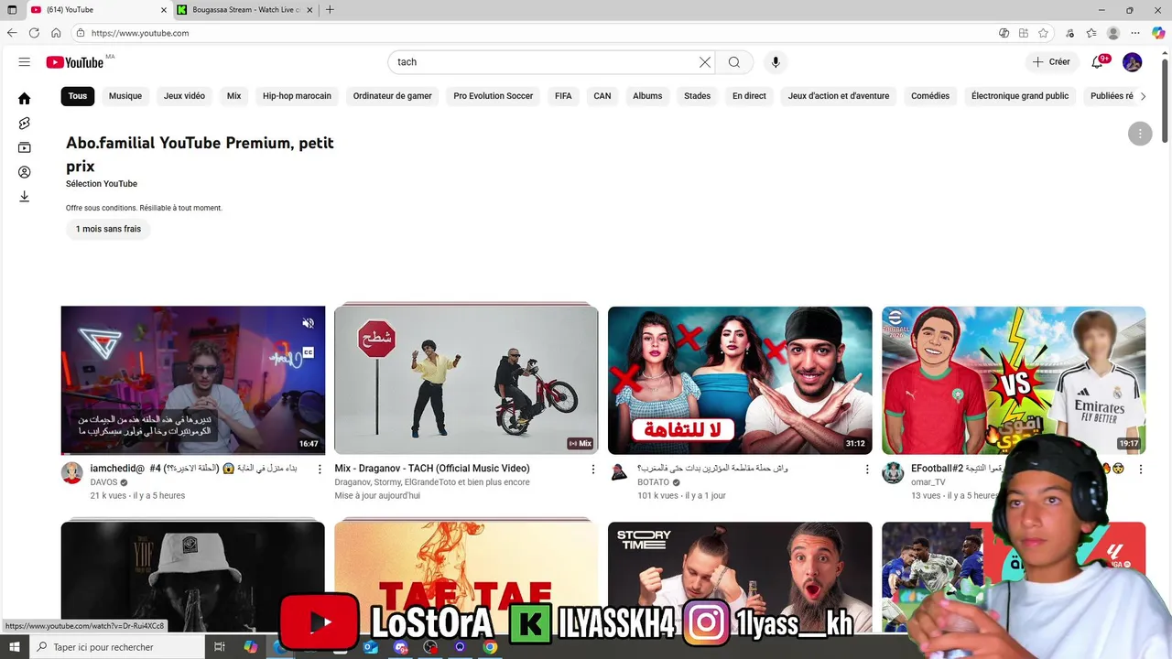
Task: Select the Mix filter chip
Action: point(233,96)
